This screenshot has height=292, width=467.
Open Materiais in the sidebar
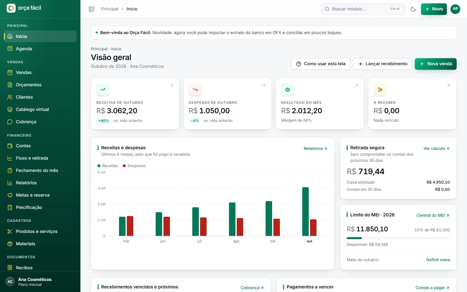40,244
